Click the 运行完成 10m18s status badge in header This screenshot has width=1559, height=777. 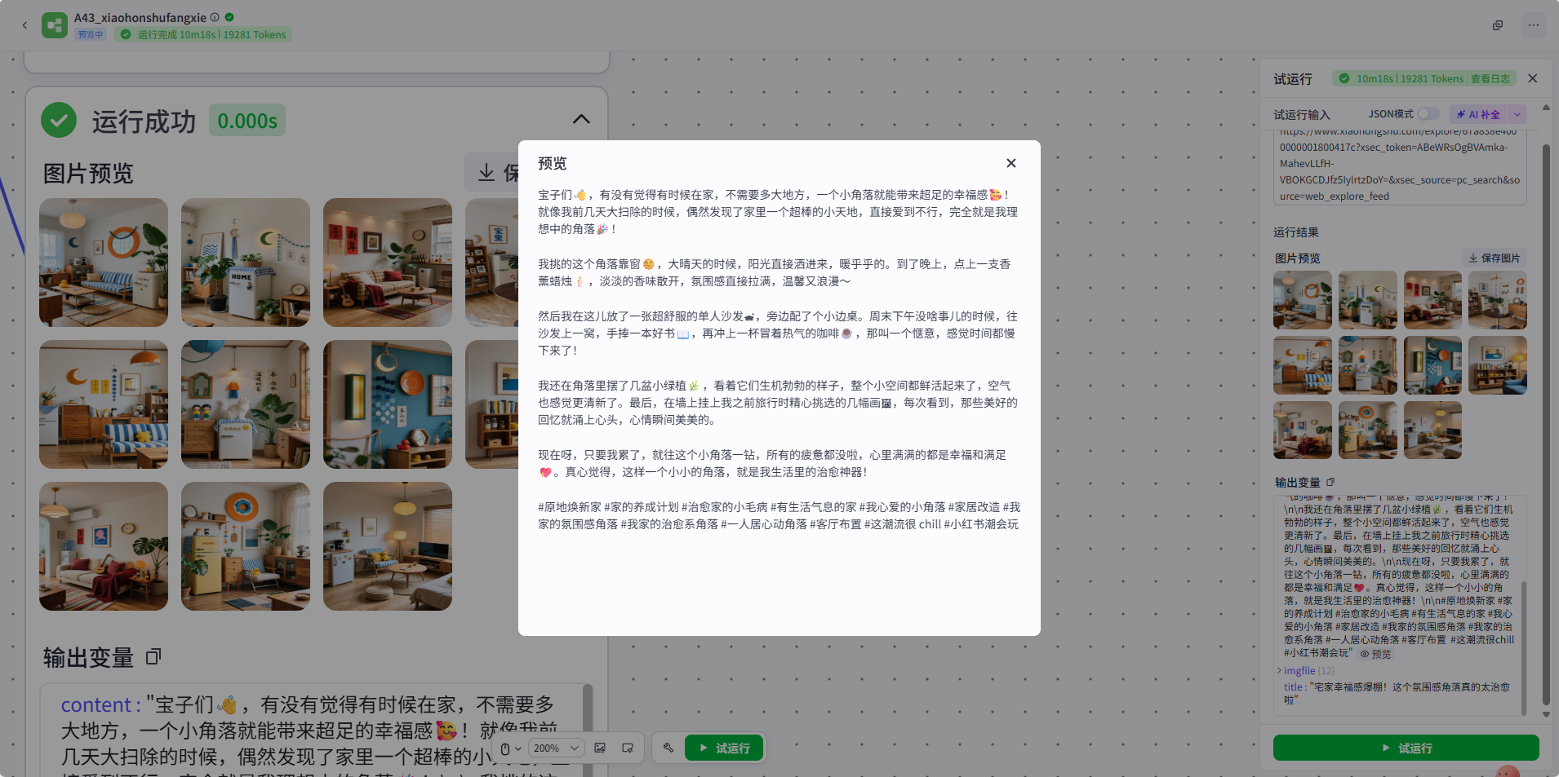[x=203, y=34]
